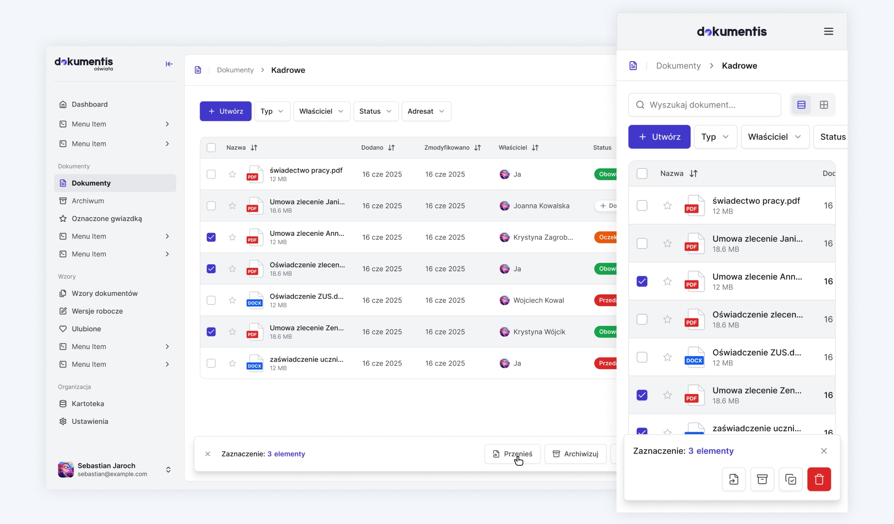The width and height of the screenshot is (894, 524).
Task: Toggle the select-all checkbox in the mobile panel
Action: pos(642,173)
